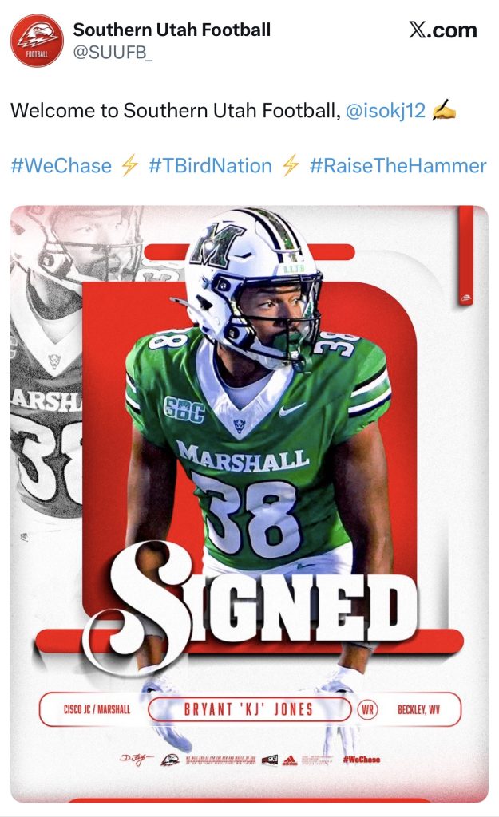Click the lightning bolt after #WeChase

pyautogui.click(x=129, y=166)
